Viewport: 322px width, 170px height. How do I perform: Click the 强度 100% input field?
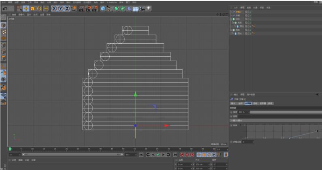coord(242,112)
